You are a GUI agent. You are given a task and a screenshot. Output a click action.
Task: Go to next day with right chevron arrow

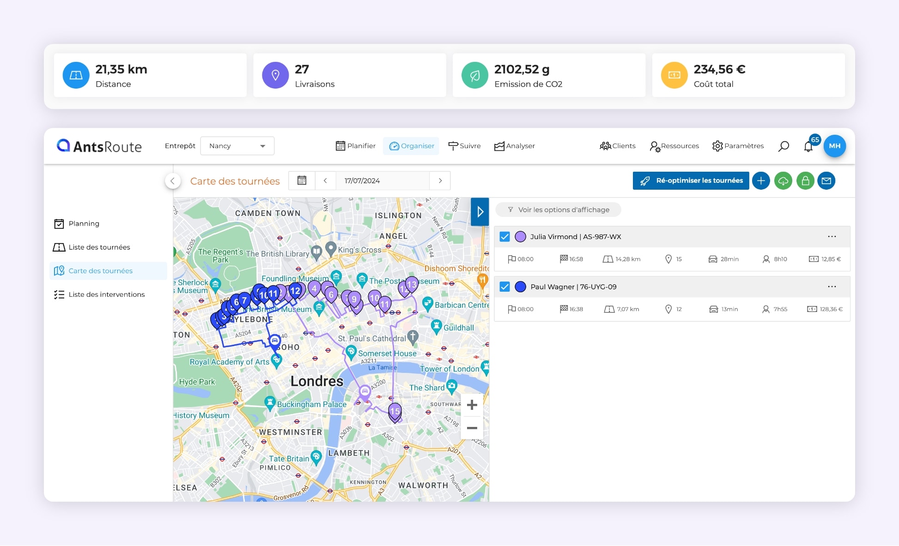[440, 180]
